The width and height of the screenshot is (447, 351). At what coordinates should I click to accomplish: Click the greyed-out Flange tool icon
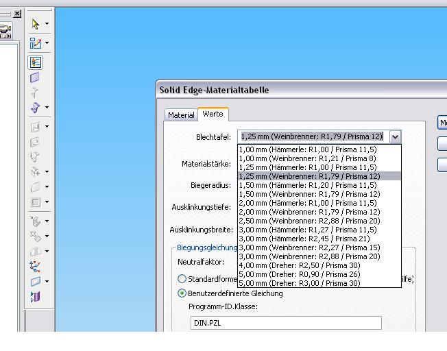click(35, 93)
